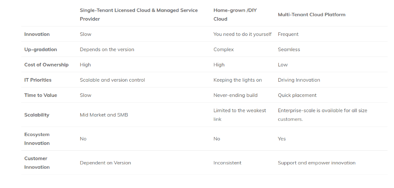
Task: Select the Customer Innovation row label
Action: coord(37,163)
